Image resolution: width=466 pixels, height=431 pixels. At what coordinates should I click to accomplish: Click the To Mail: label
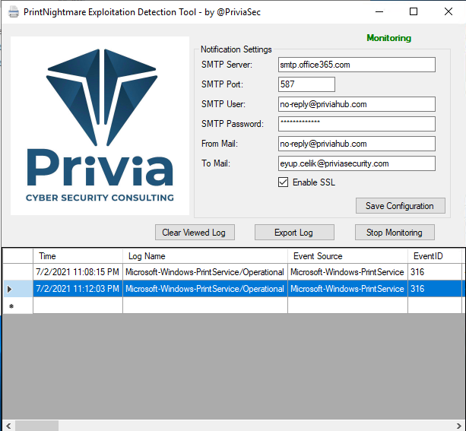216,163
